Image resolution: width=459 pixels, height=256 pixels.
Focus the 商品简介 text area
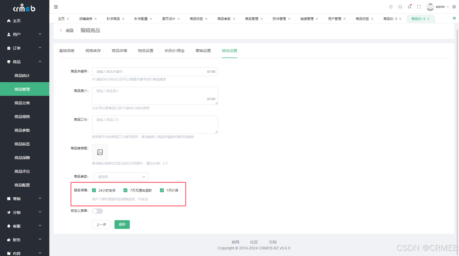pos(155,96)
